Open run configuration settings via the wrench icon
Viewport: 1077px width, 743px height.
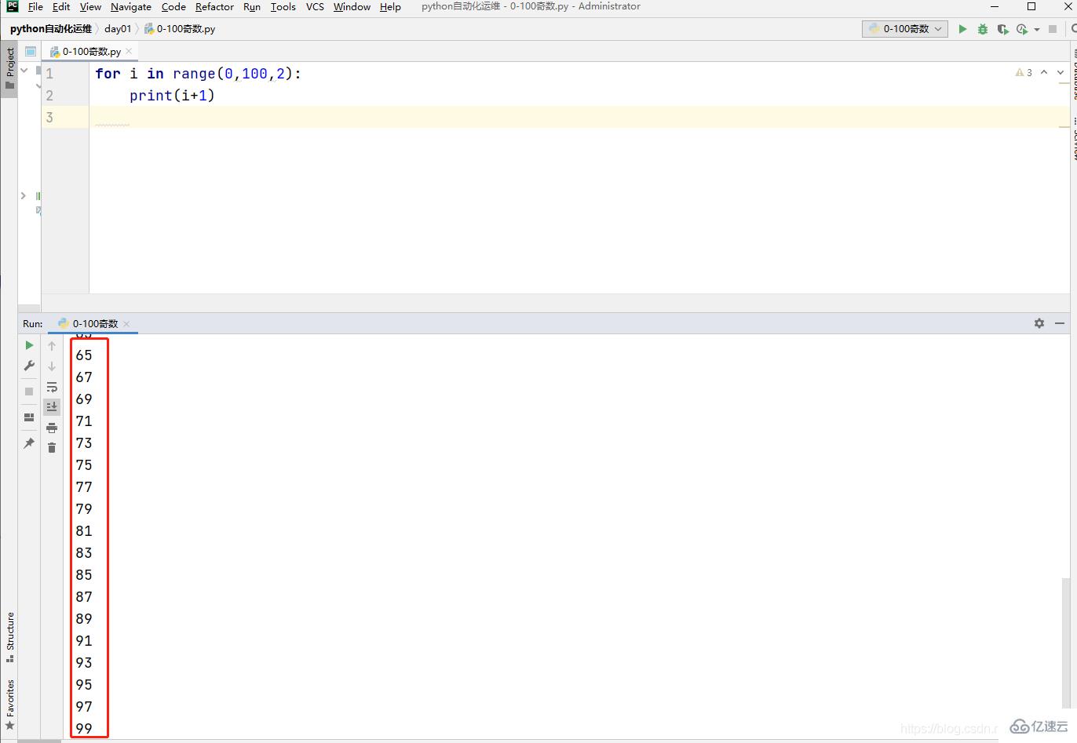29,366
